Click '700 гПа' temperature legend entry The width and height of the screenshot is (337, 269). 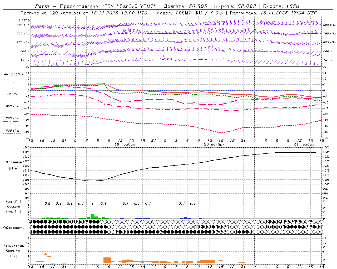12,118
